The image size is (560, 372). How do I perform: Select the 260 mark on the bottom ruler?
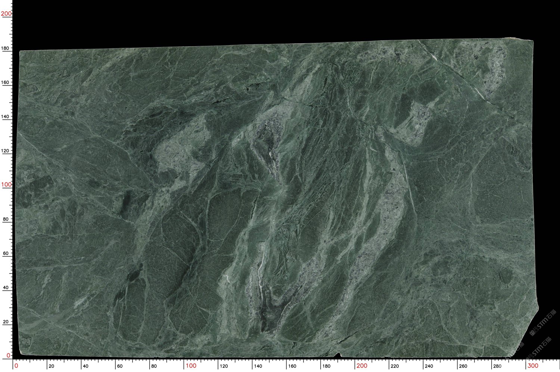click(x=463, y=366)
